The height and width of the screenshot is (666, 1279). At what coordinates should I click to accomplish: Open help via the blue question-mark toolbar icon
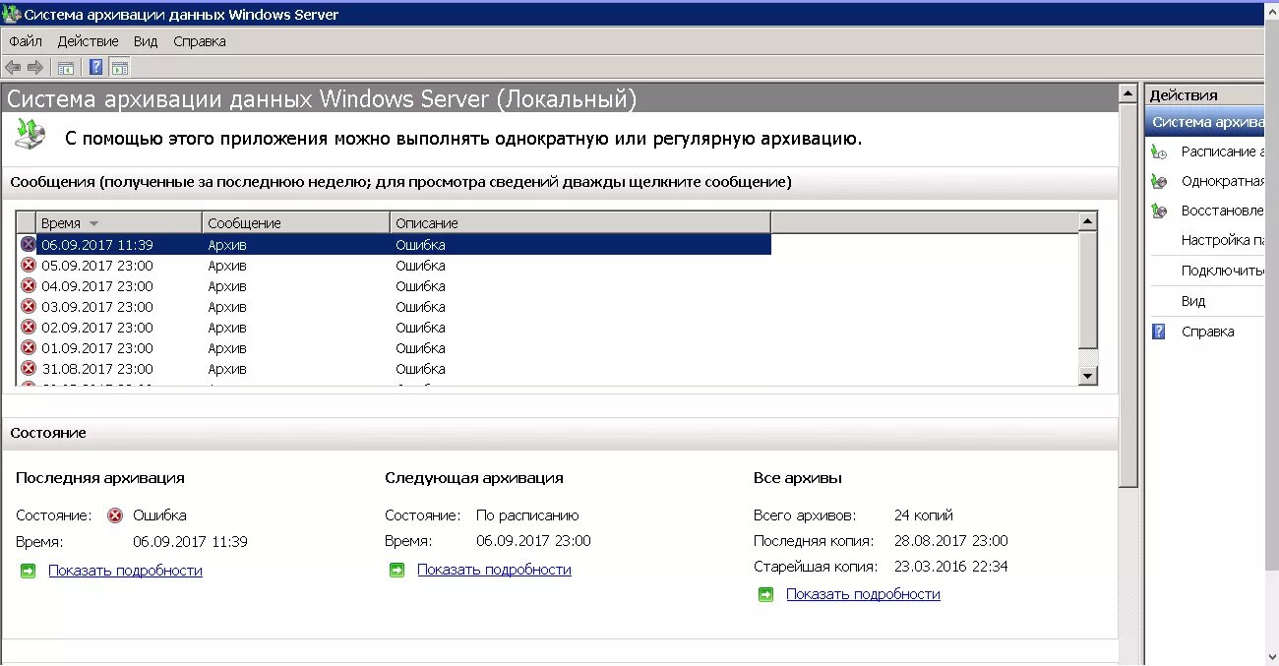tap(96, 67)
